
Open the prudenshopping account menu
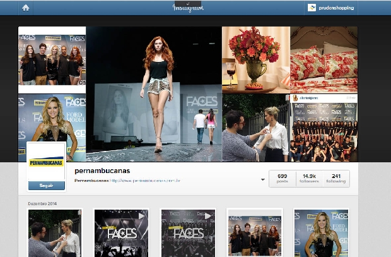pyautogui.click(x=331, y=8)
